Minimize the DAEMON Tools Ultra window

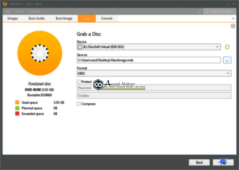point(228,4)
